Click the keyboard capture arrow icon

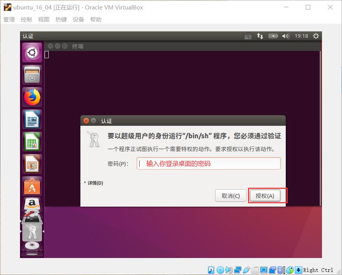coord(298,270)
